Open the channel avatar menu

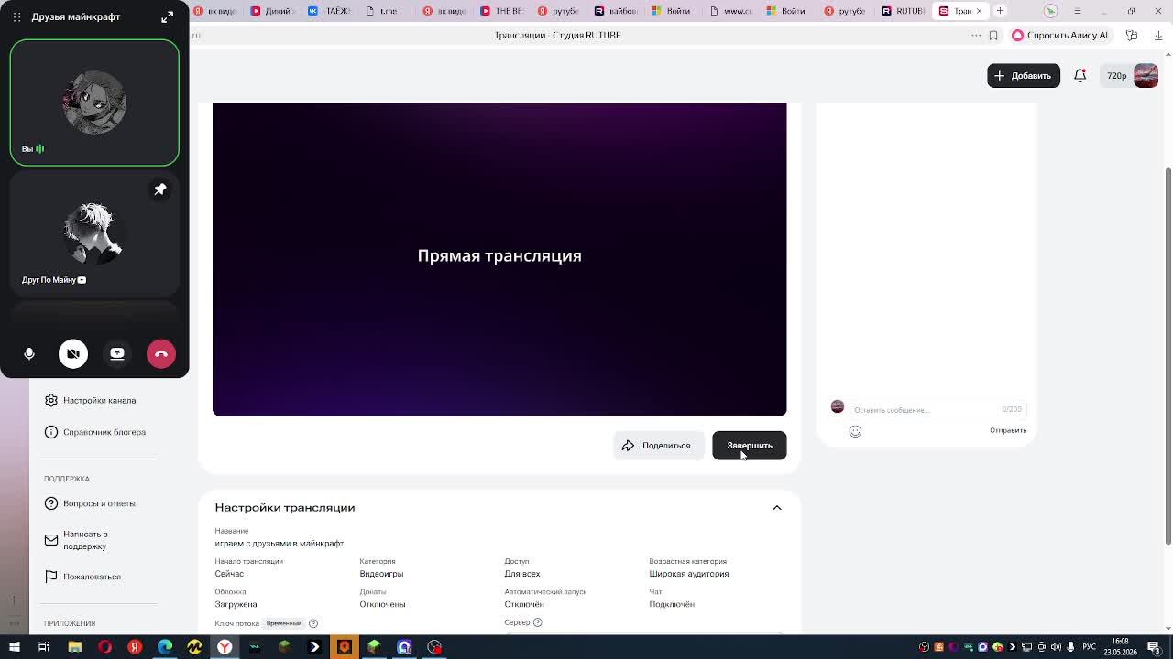tap(1146, 76)
